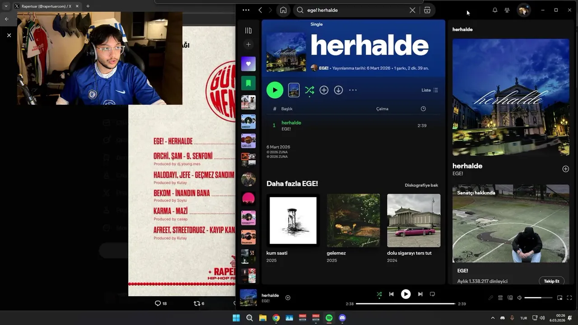578x325 pixels.
Task: Save herhalde to library with plus icon
Action: [x=324, y=90]
